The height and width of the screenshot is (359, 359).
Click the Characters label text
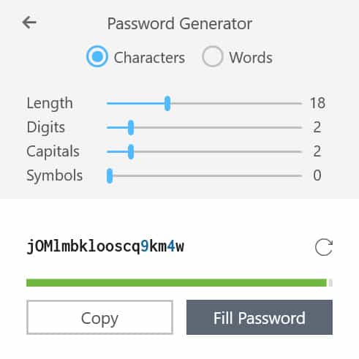pos(149,58)
